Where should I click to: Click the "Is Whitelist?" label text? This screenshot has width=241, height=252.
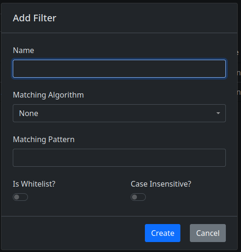coord(34,184)
